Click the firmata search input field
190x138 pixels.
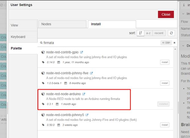pyautogui.click(x=100, y=43)
